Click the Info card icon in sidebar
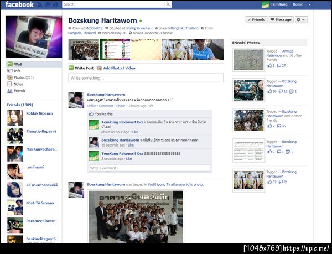Image resolution: width=332 pixels, height=254 pixels. [x=10, y=71]
